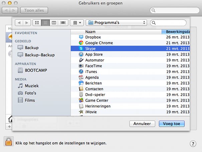Select the Google Chrome name text
202x152 pixels.
point(99,43)
